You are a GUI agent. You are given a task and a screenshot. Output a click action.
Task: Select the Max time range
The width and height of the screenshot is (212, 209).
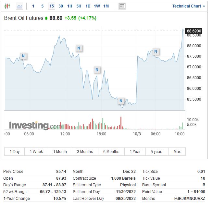click(x=177, y=152)
